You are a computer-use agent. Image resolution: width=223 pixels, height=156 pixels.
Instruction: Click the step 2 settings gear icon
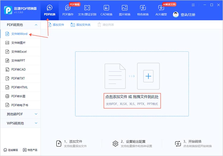tap(115, 144)
